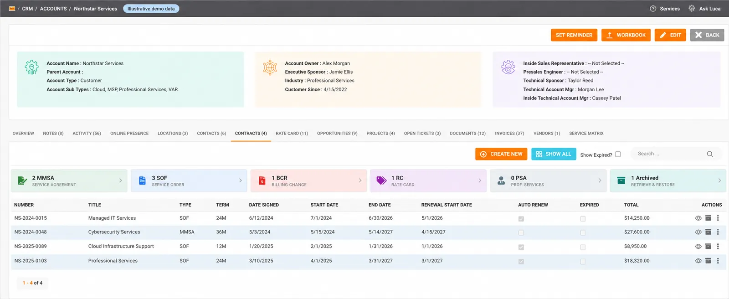Click the Edit button
This screenshot has height=299, width=729.
pyautogui.click(x=670, y=35)
